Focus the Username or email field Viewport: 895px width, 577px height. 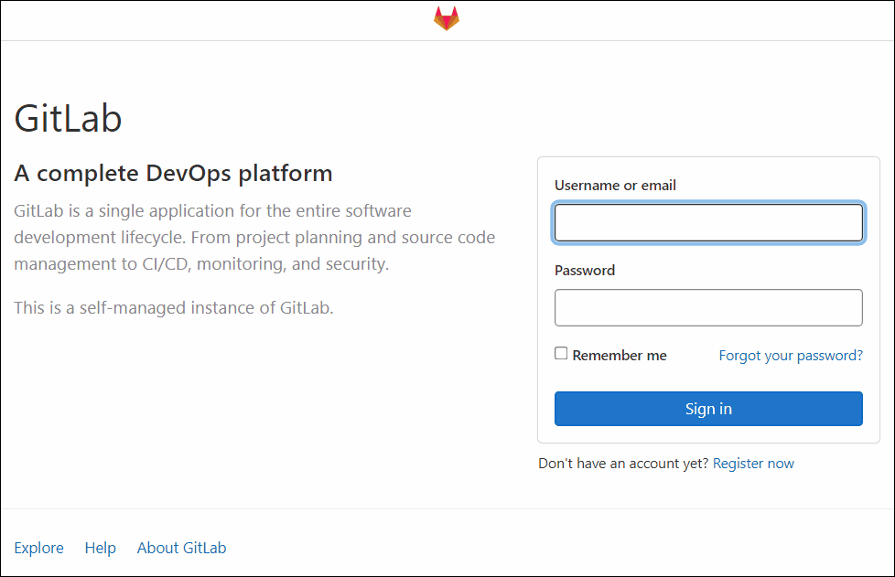pyautogui.click(x=708, y=222)
